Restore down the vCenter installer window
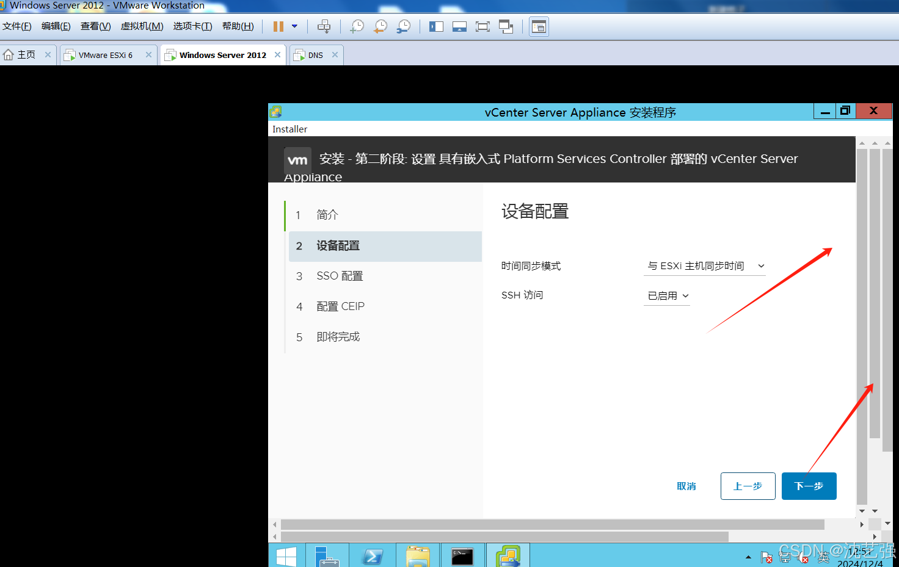 [845, 111]
